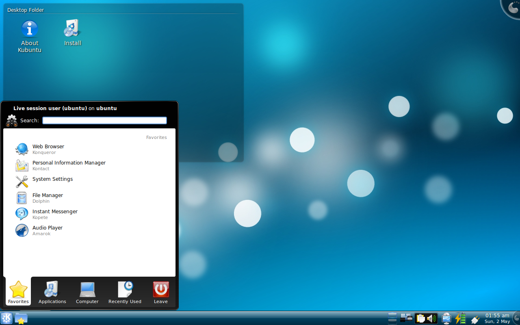Click the volume speaker tray icon

pos(431,318)
